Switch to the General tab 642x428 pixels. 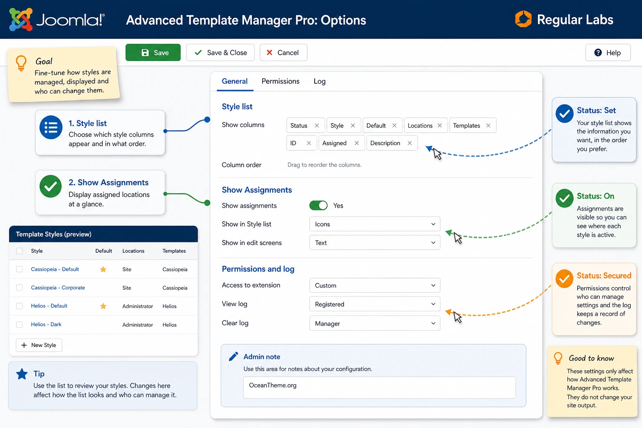[x=234, y=81]
